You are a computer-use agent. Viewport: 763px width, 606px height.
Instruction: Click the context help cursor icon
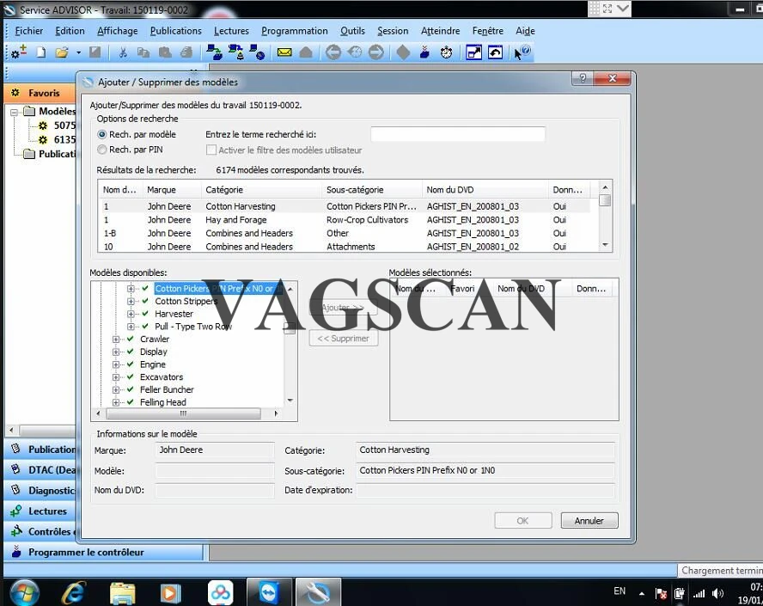pyautogui.click(x=522, y=52)
